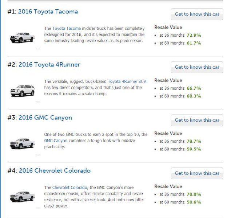This screenshot has height=218, width=227.
Task: Click the small dash below Colorado image
Action: point(37,208)
